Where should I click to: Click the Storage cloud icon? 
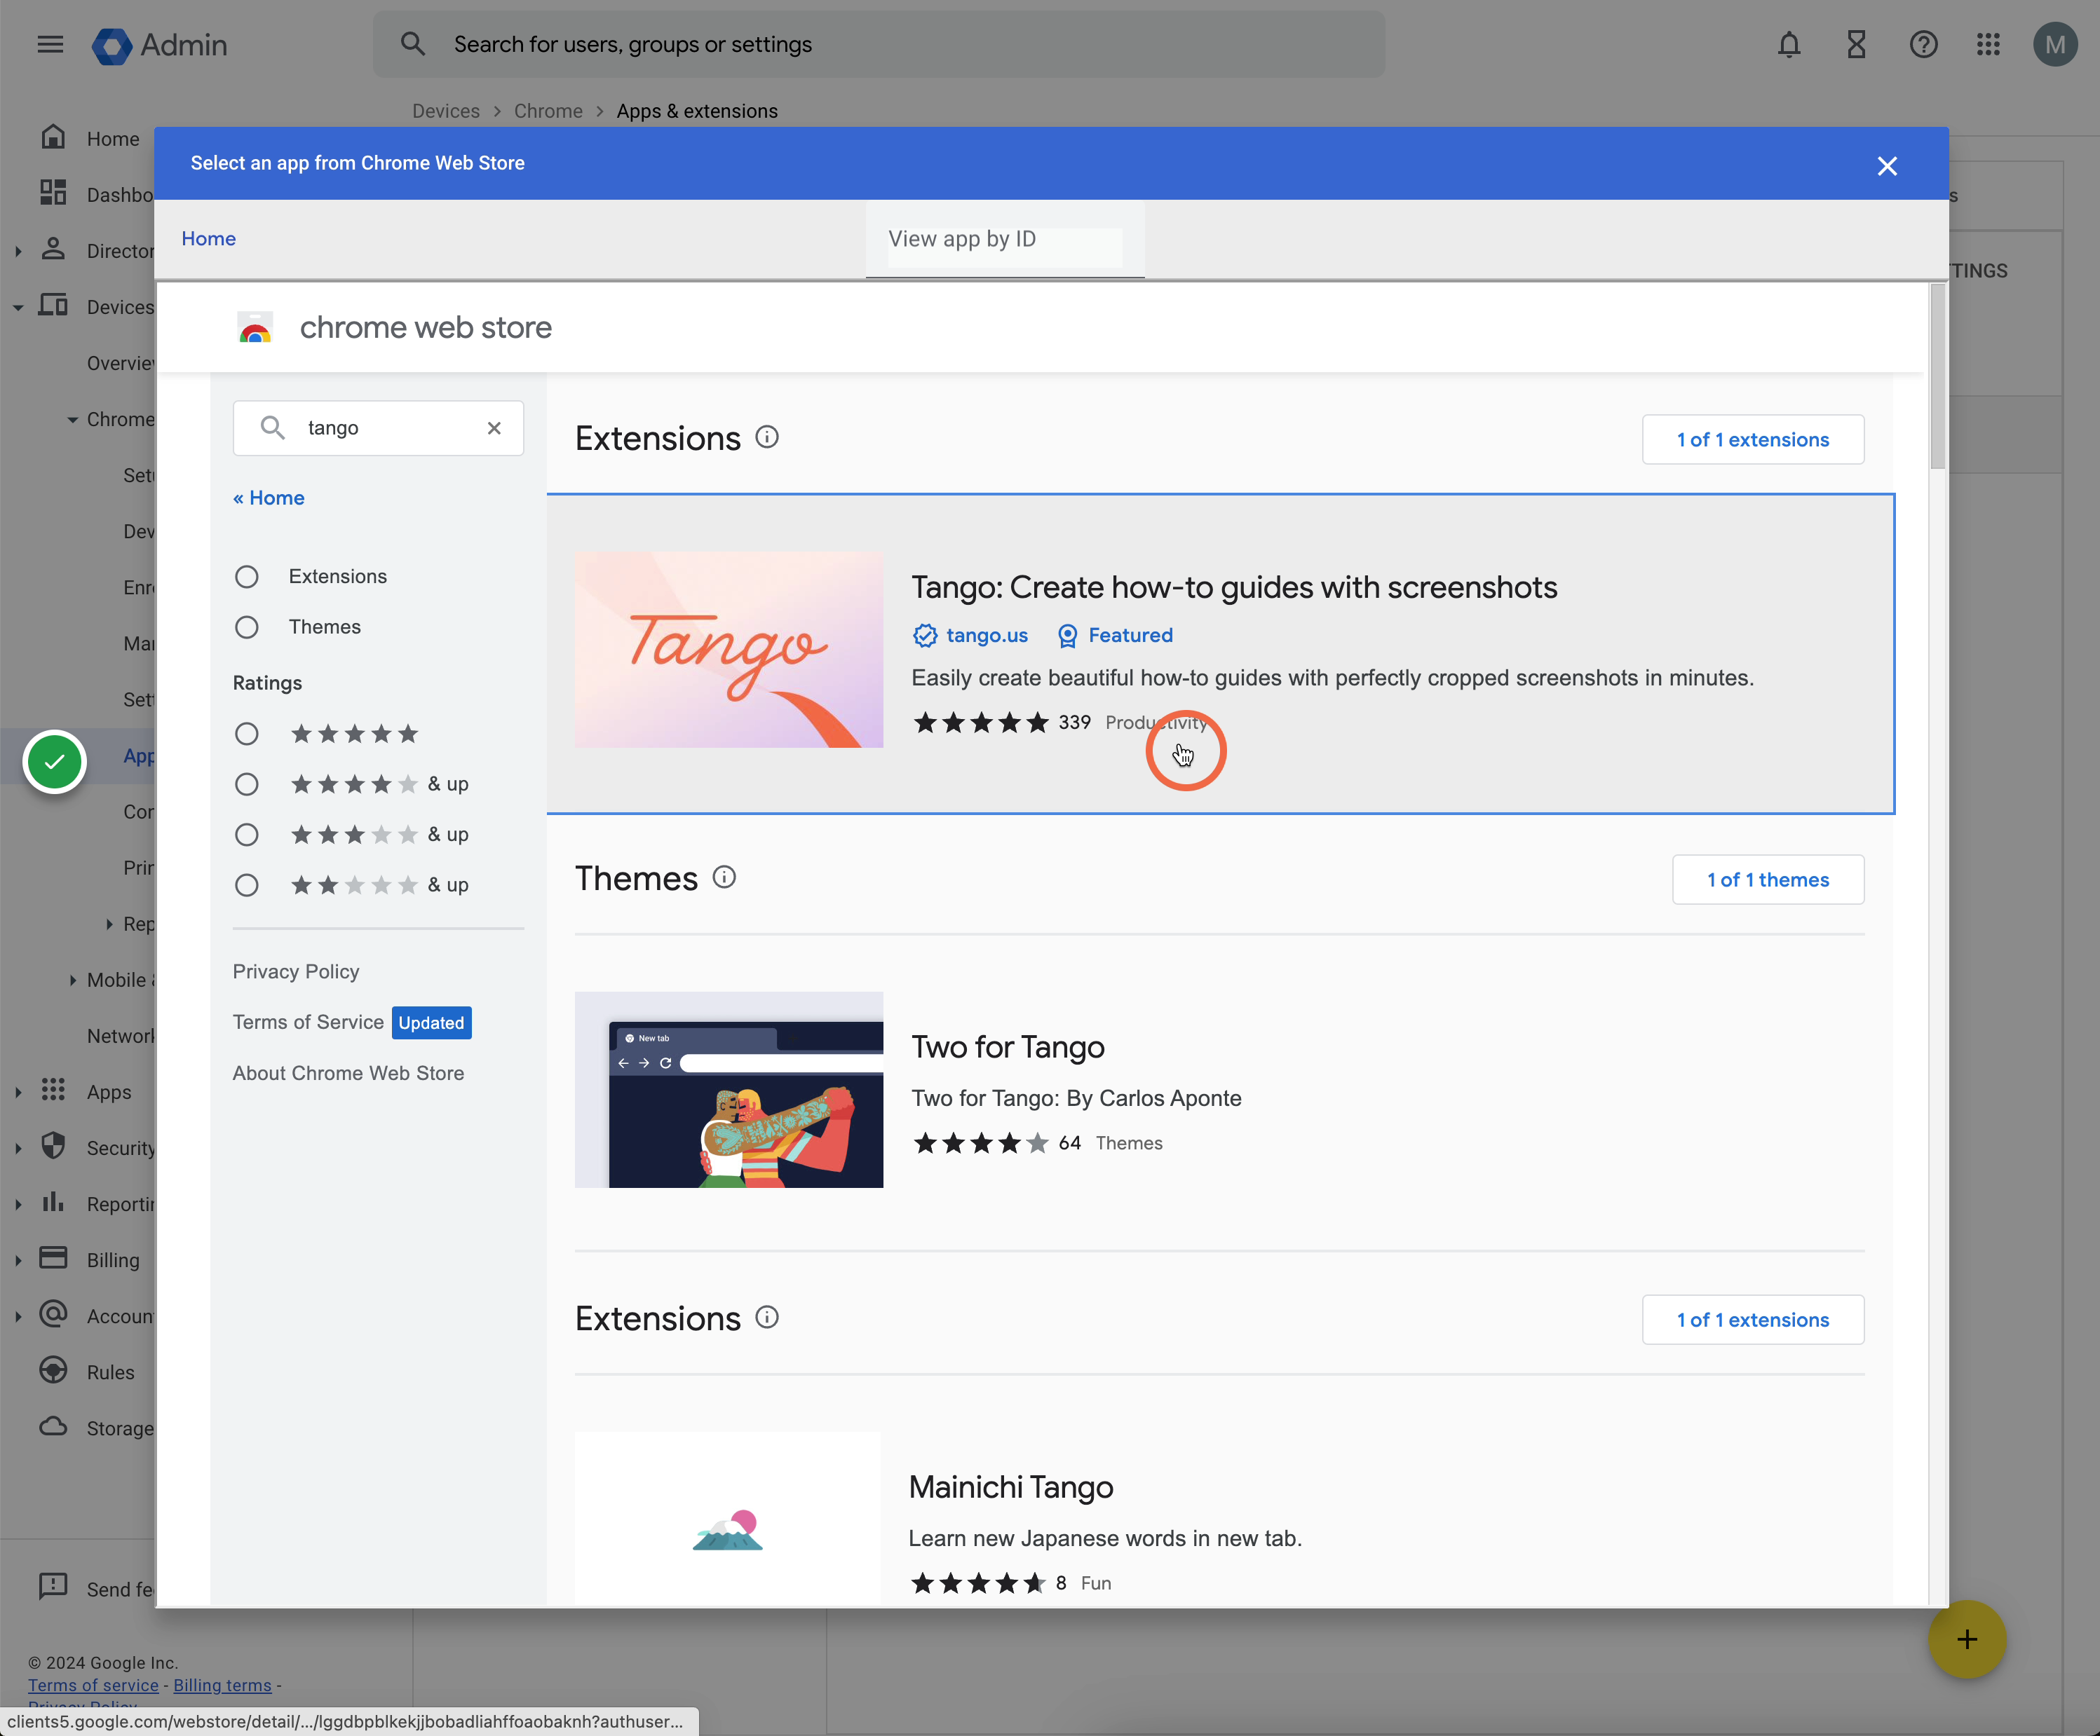53,1426
